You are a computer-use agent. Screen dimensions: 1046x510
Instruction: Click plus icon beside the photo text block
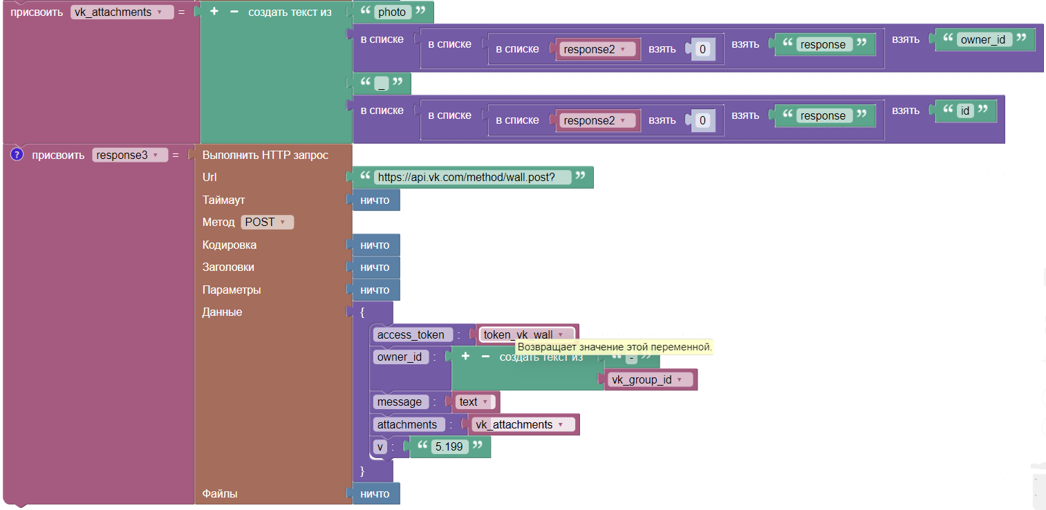[x=214, y=12]
